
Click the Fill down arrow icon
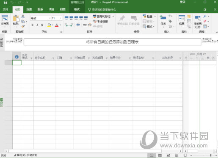pos(205,26)
